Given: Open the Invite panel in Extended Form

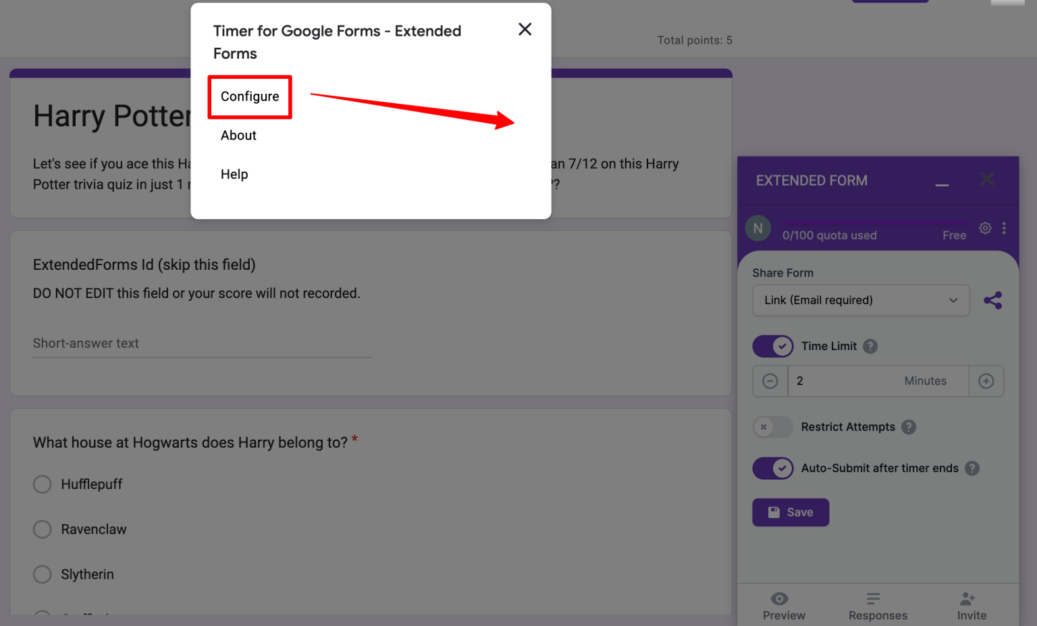Looking at the screenshot, I should (971, 605).
